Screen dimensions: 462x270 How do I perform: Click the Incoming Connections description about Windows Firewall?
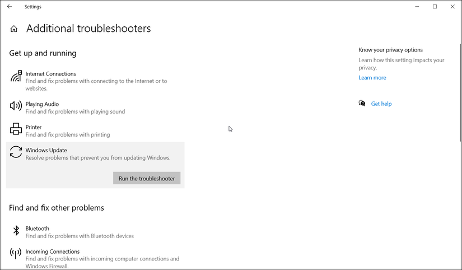pos(102,262)
